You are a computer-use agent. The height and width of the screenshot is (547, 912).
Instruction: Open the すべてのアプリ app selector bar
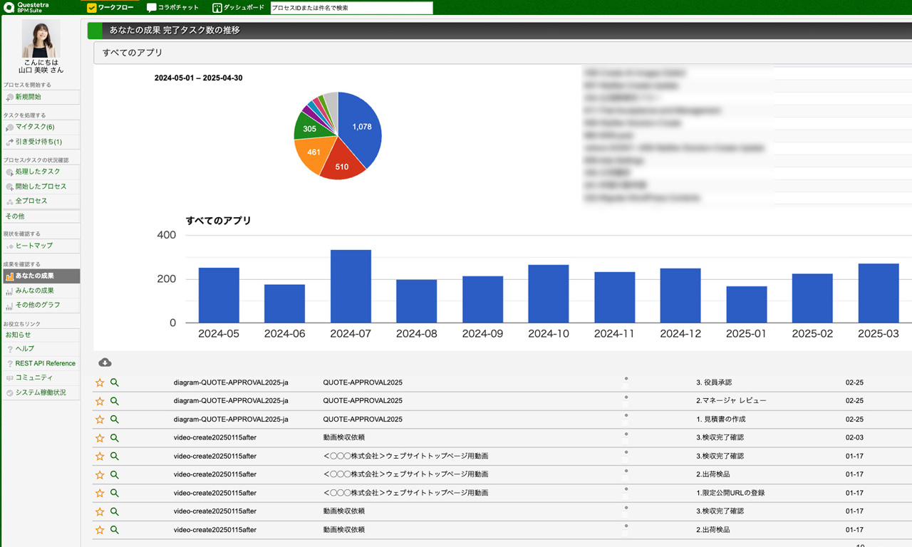coord(499,53)
